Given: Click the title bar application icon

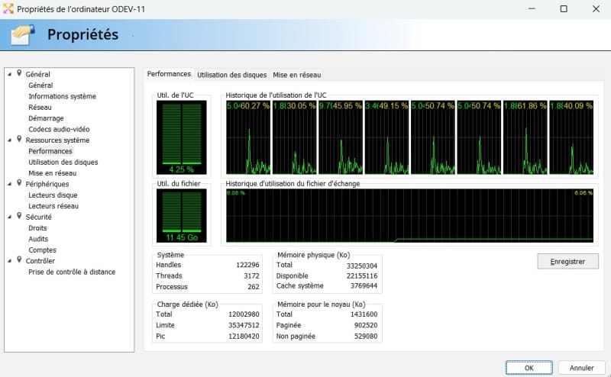Looking at the screenshot, I should [9, 9].
